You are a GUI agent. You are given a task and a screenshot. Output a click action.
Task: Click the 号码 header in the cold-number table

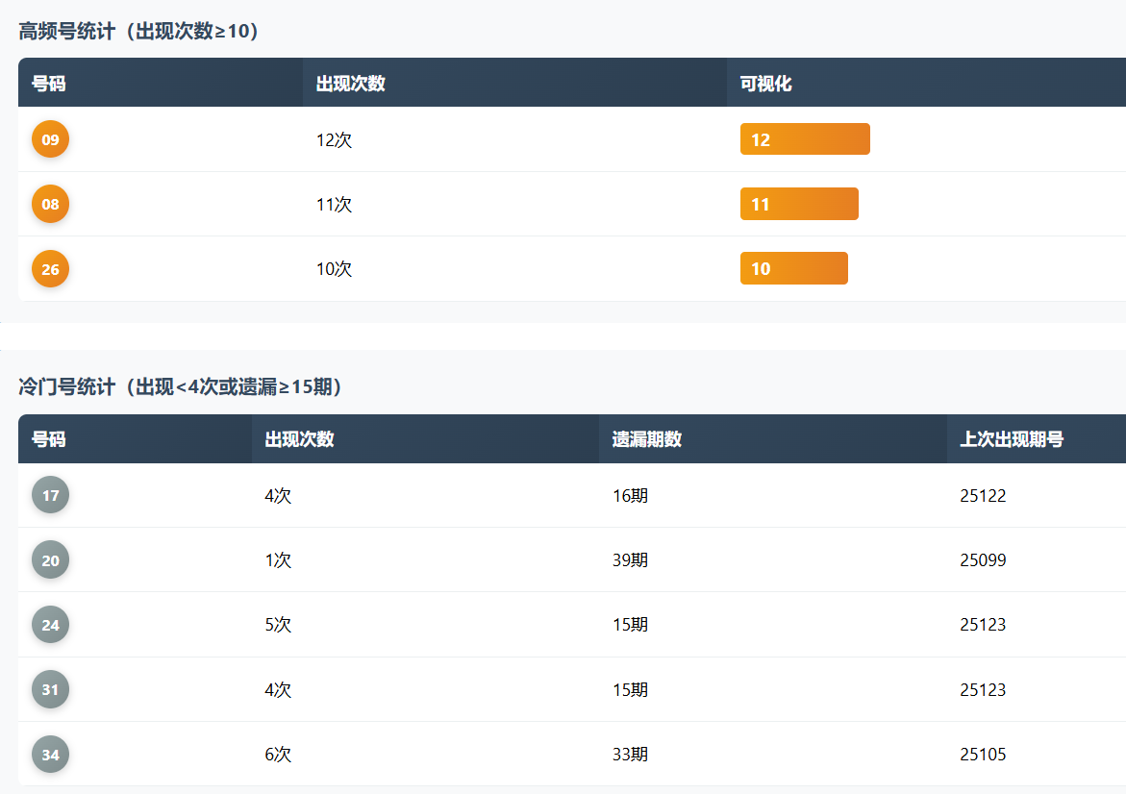coord(49,439)
